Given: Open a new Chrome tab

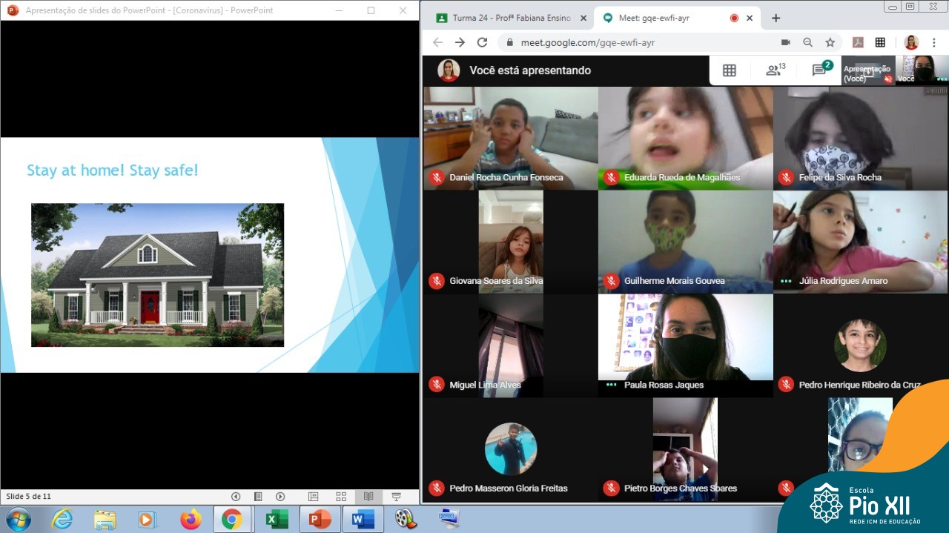Looking at the screenshot, I should coord(776,18).
